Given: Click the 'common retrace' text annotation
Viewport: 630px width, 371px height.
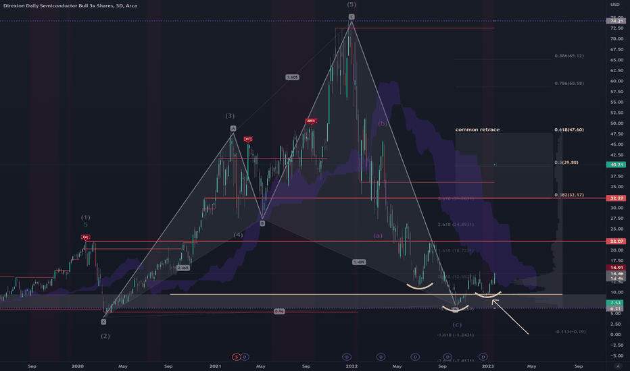Looking at the screenshot, I should (x=477, y=130).
